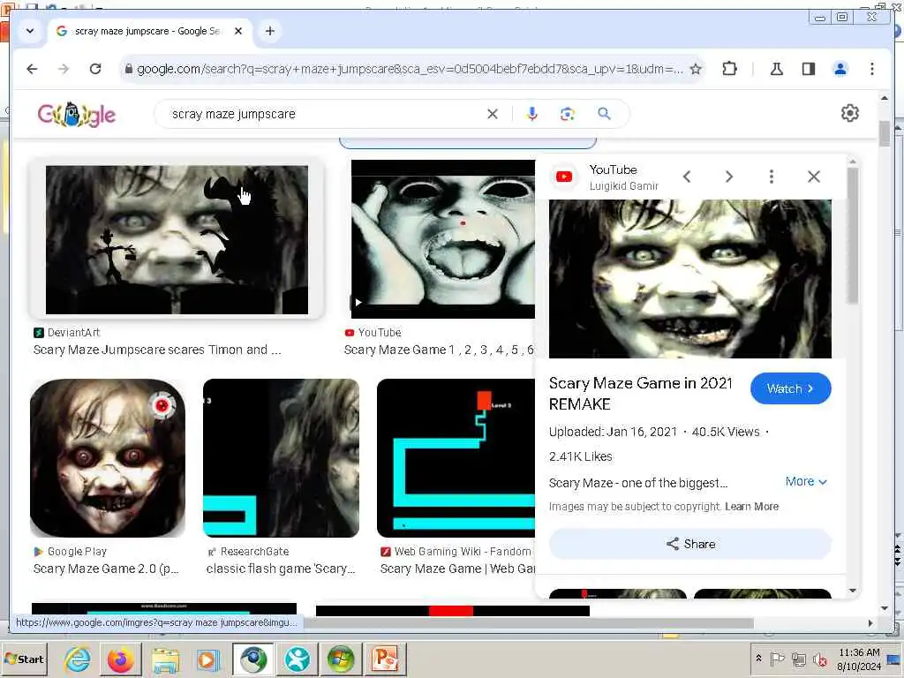Image resolution: width=904 pixels, height=678 pixels.
Task: Clear the search box text
Action: (x=493, y=114)
